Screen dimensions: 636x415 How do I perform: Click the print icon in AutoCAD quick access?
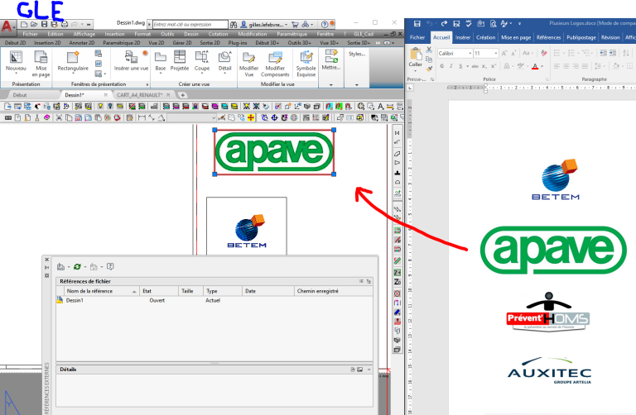(64, 24)
